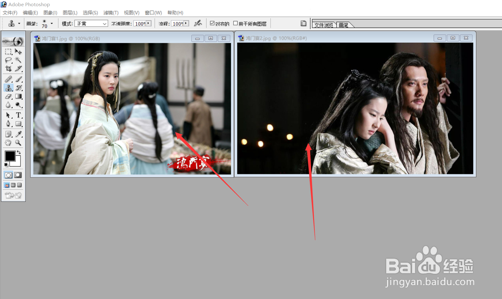Open the 图层(L) menu
Screen dimensions: 502x299
[x=70, y=13]
